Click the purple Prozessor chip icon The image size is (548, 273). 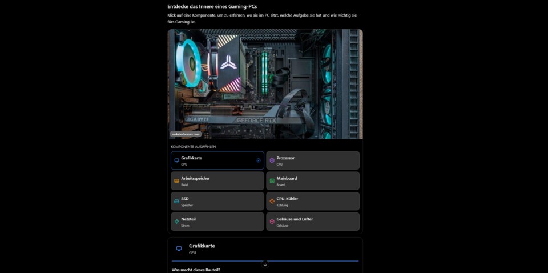tap(272, 160)
